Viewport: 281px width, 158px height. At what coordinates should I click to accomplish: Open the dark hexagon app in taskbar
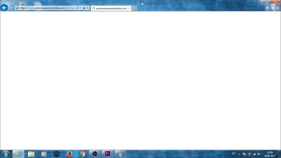click(x=57, y=154)
